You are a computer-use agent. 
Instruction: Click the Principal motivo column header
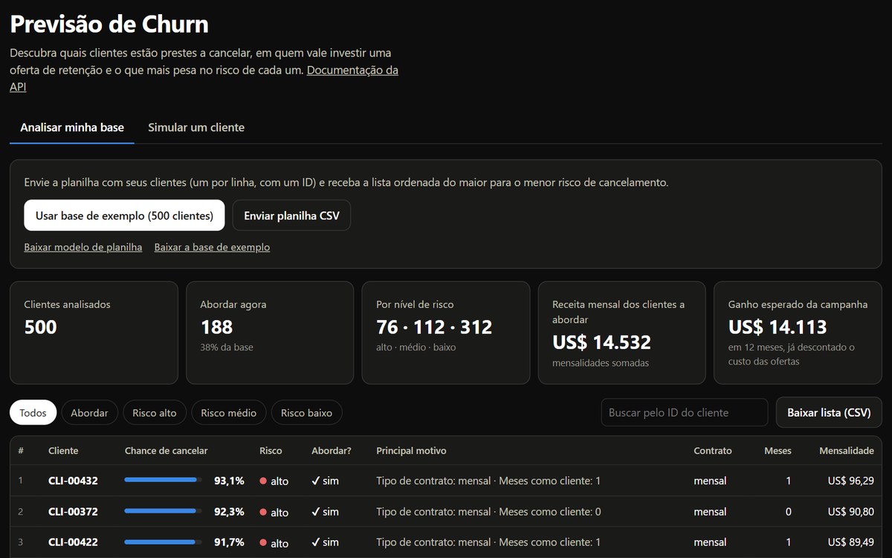point(411,451)
